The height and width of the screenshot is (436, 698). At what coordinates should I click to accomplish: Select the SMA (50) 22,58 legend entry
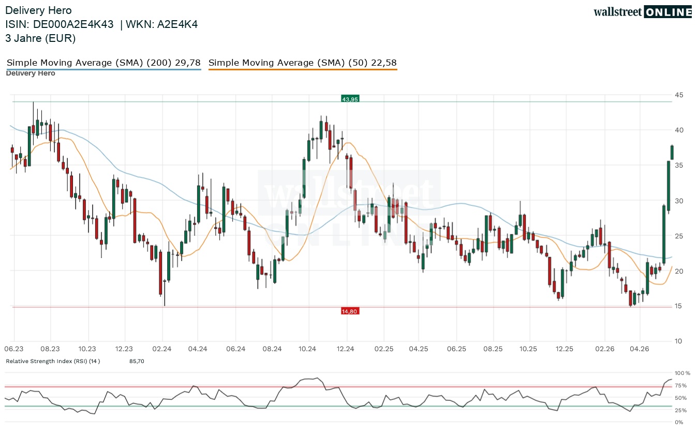pyautogui.click(x=303, y=63)
